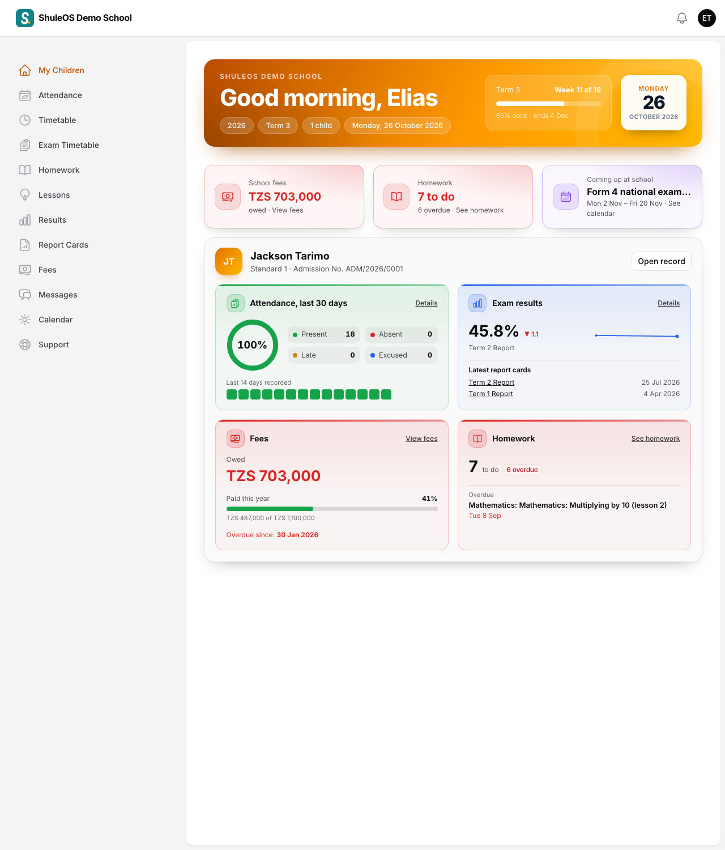The image size is (725, 850).
Task: Click the 1 child chip in banner
Action: 321,125
